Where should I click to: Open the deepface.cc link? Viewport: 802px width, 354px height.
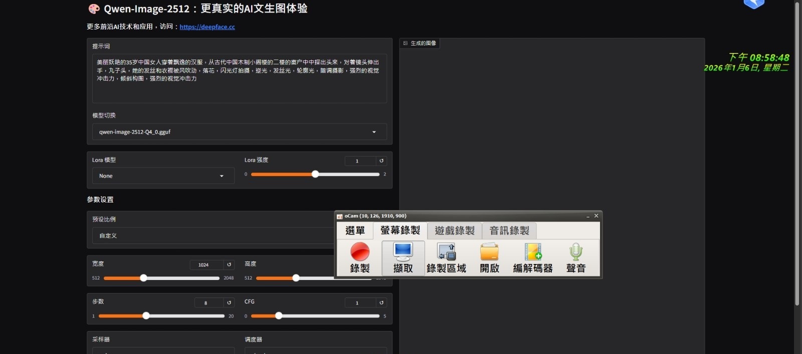pos(207,27)
